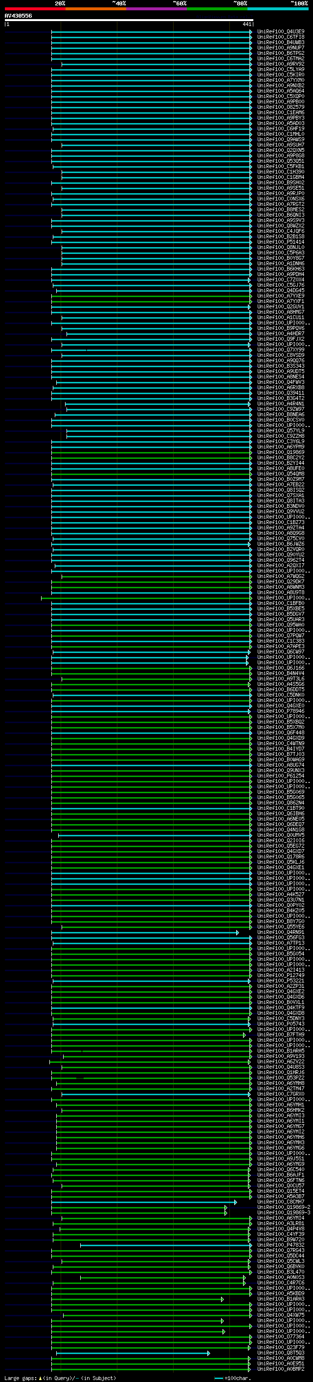The height and width of the screenshot is (1382, 313).
Task: Open hit UniRef100_Q6F448
Action: 281,732
